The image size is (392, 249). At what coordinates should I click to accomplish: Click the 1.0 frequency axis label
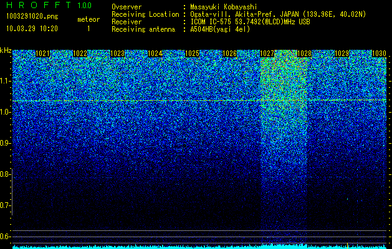5,112
